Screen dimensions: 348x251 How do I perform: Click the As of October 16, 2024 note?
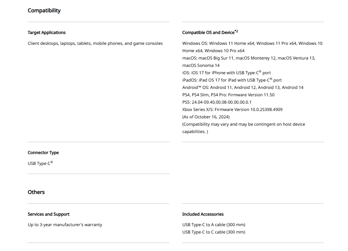point(205,117)
